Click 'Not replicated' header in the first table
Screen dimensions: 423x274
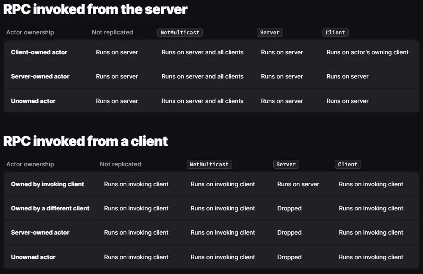(112, 32)
